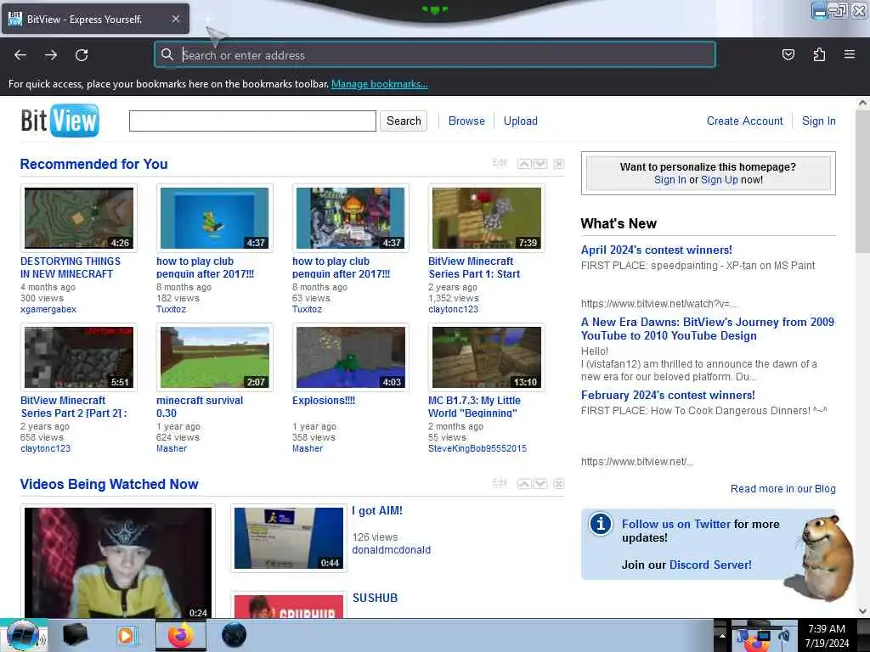870x652 pixels.
Task: Click the page scrollbar up arrow
Action: pos(862,103)
